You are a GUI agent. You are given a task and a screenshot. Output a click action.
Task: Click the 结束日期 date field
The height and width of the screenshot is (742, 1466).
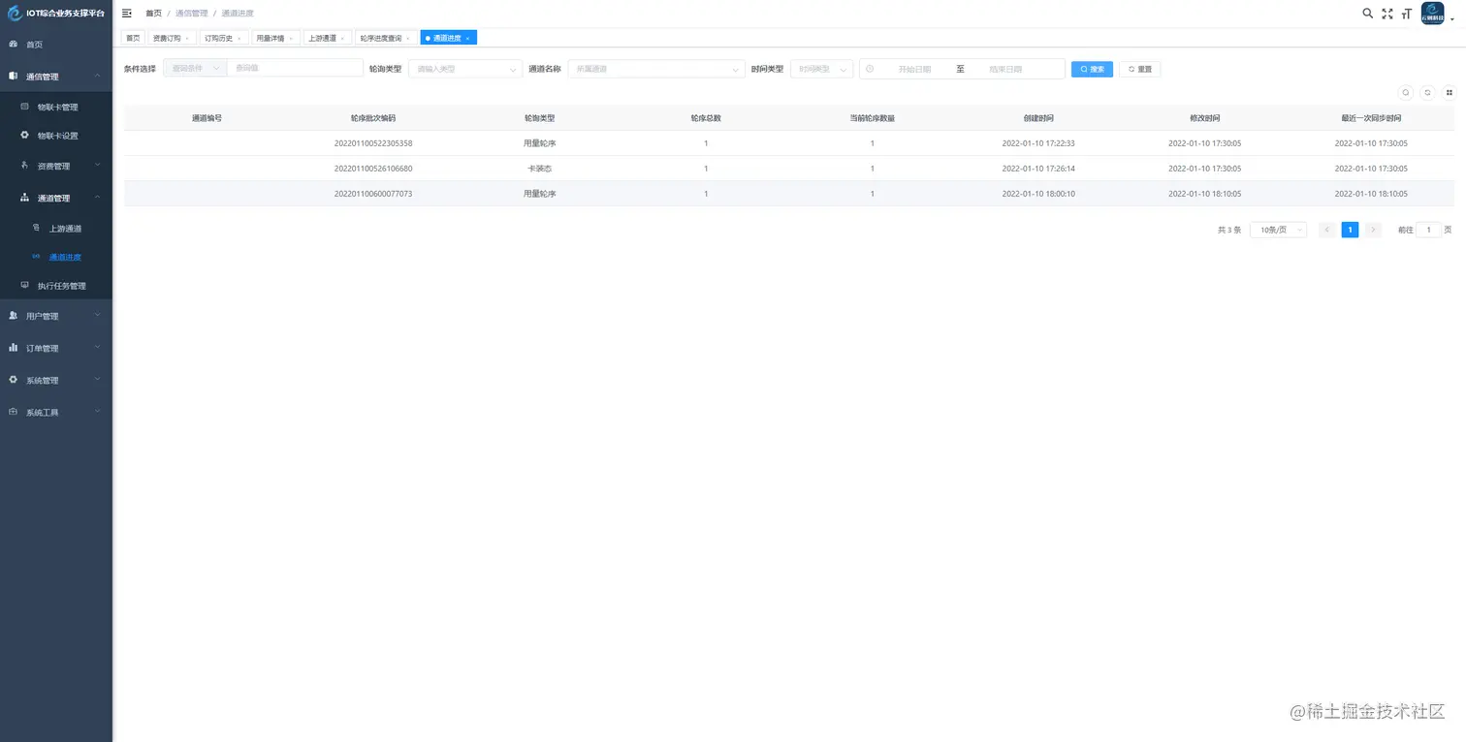pos(1005,69)
